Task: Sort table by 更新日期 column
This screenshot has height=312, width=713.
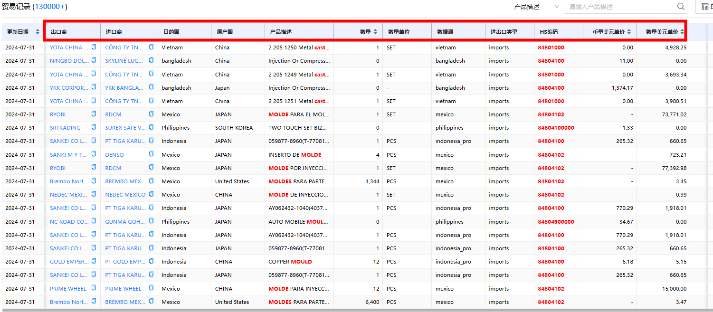Action: click(x=38, y=32)
